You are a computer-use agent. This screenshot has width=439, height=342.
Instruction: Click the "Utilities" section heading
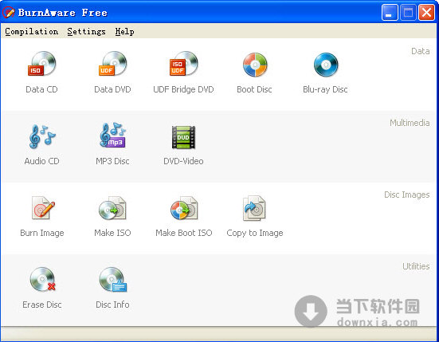416,266
